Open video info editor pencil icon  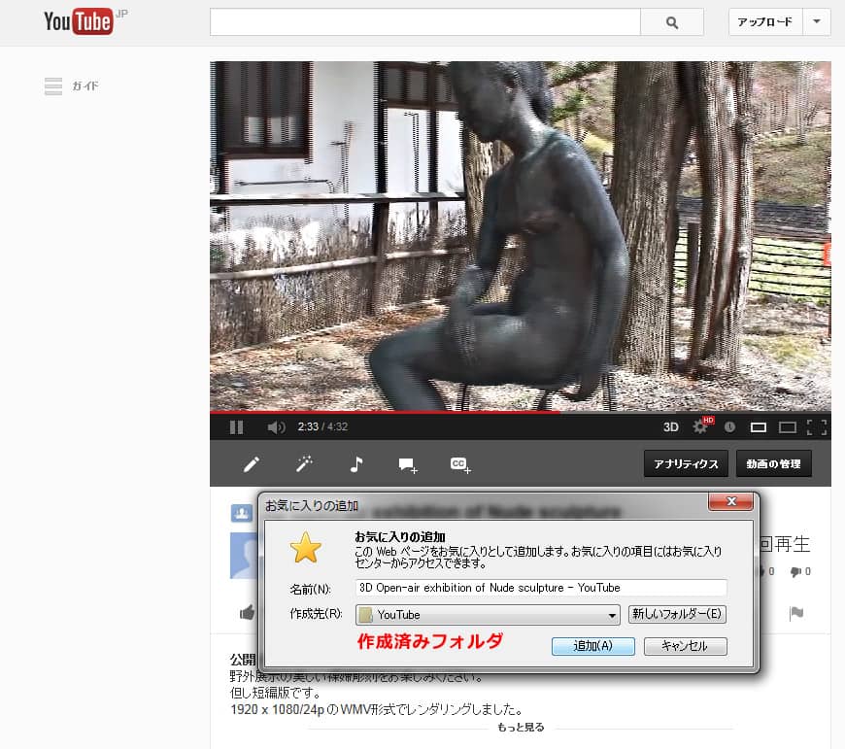click(x=252, y=464)
